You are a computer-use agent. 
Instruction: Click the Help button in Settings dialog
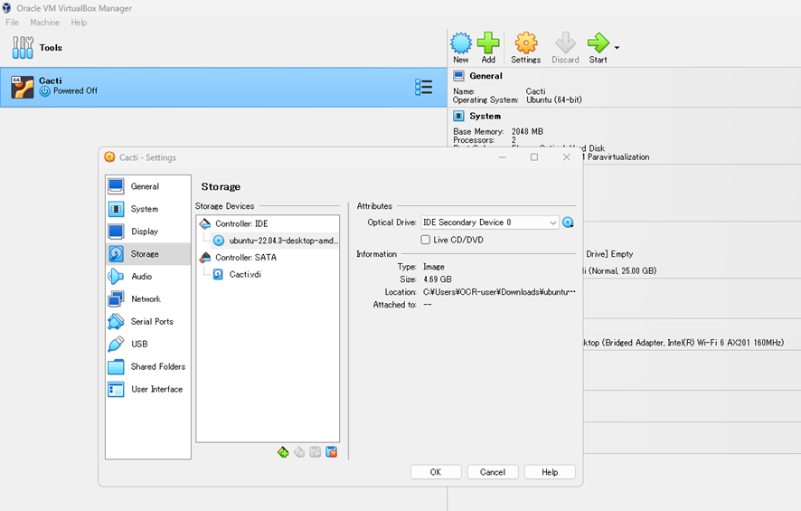pyautogui.click(x=551, y=472)
